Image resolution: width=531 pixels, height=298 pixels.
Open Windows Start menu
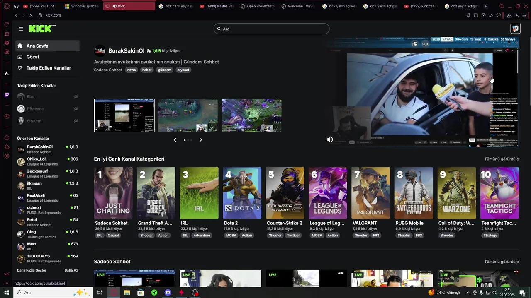pos(7,293)
